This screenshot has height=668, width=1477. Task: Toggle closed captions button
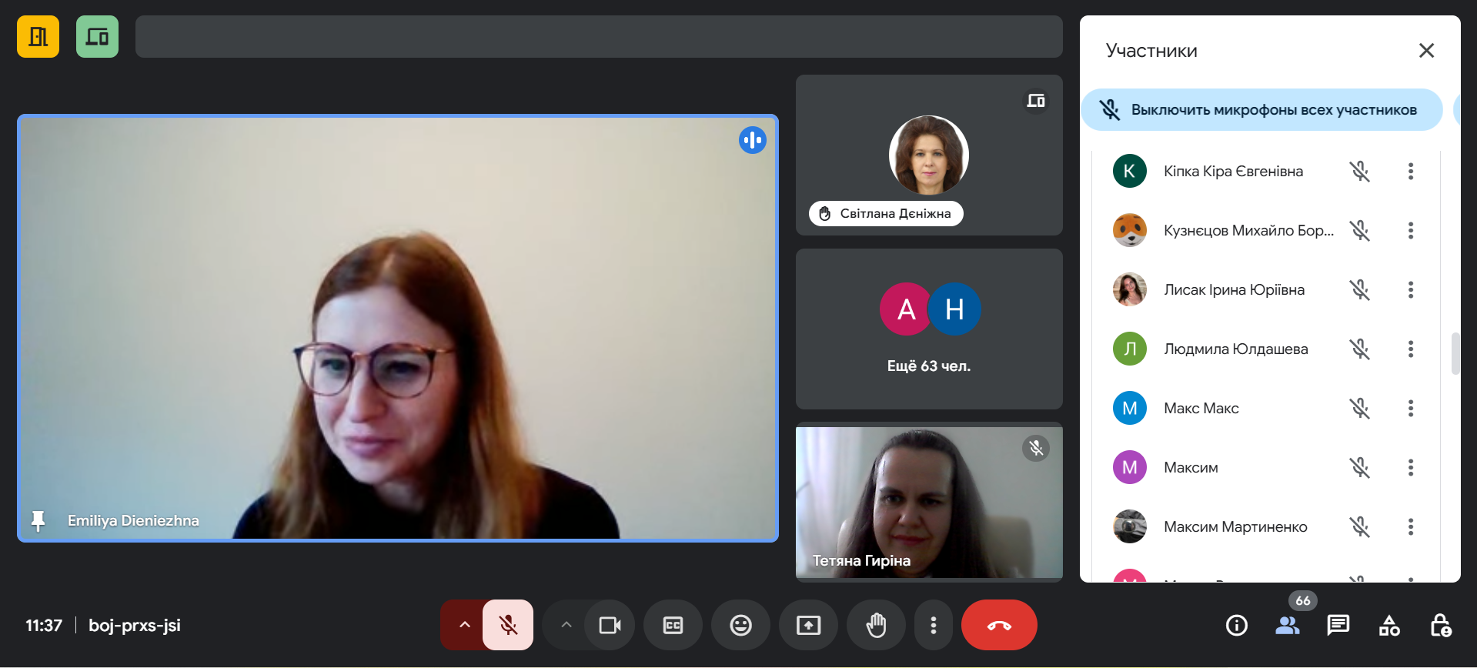click(673, 625)
